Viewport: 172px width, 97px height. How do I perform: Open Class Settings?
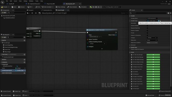pos(60,7)
